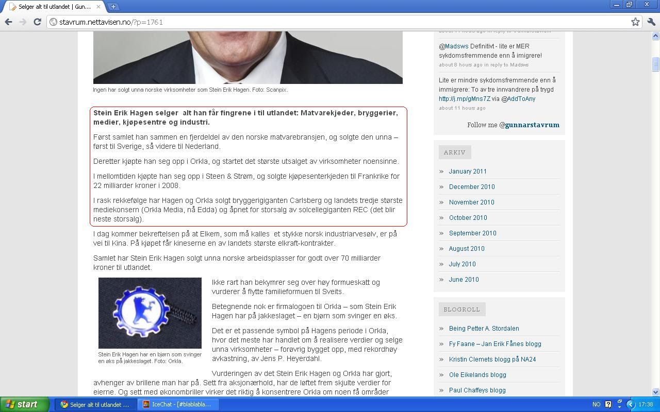Open the June 2010 archive
The height and width of the screenshot is (412, 660).
(x=464, y=280)
